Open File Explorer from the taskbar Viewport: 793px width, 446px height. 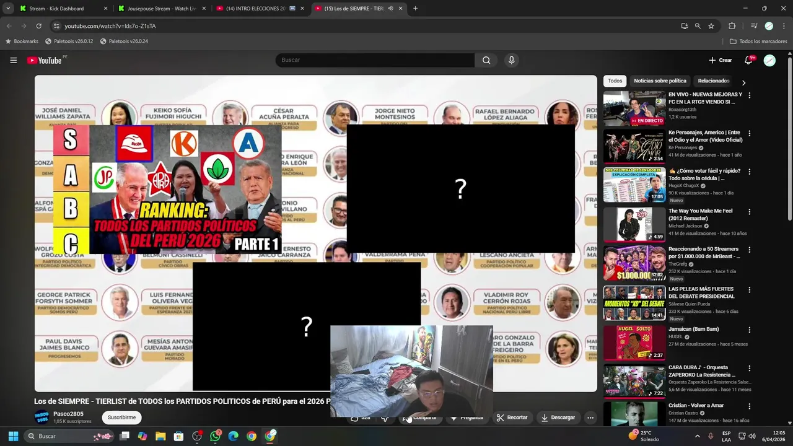[160, 436]
